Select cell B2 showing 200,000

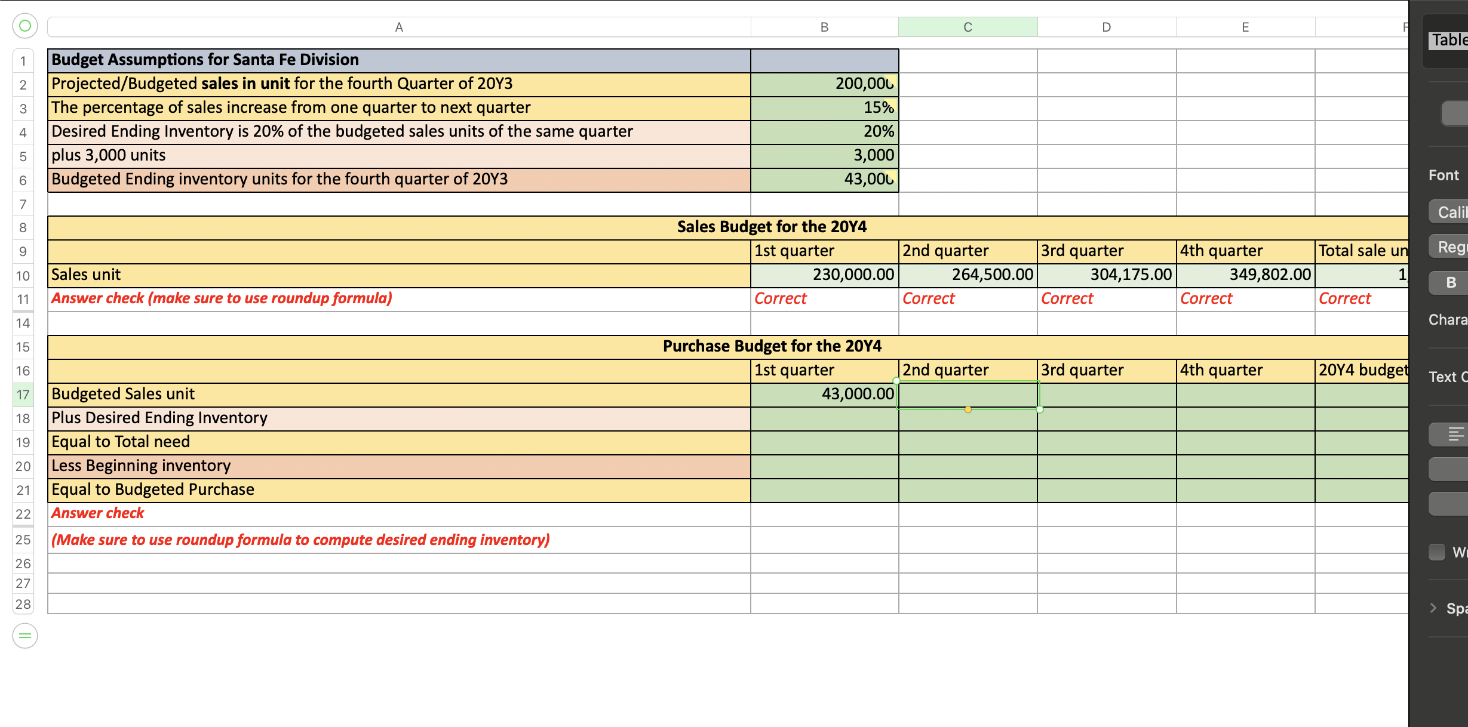pyautogui.click(x=824, y=84)
